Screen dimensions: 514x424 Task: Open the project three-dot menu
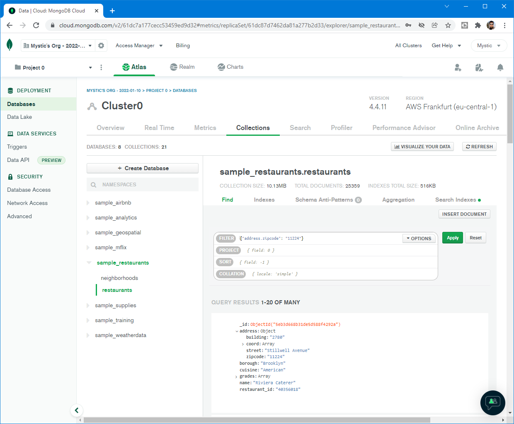(x=101, y=67)
